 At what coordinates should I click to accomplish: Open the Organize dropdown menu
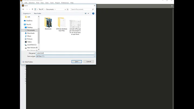coord(27,13)
